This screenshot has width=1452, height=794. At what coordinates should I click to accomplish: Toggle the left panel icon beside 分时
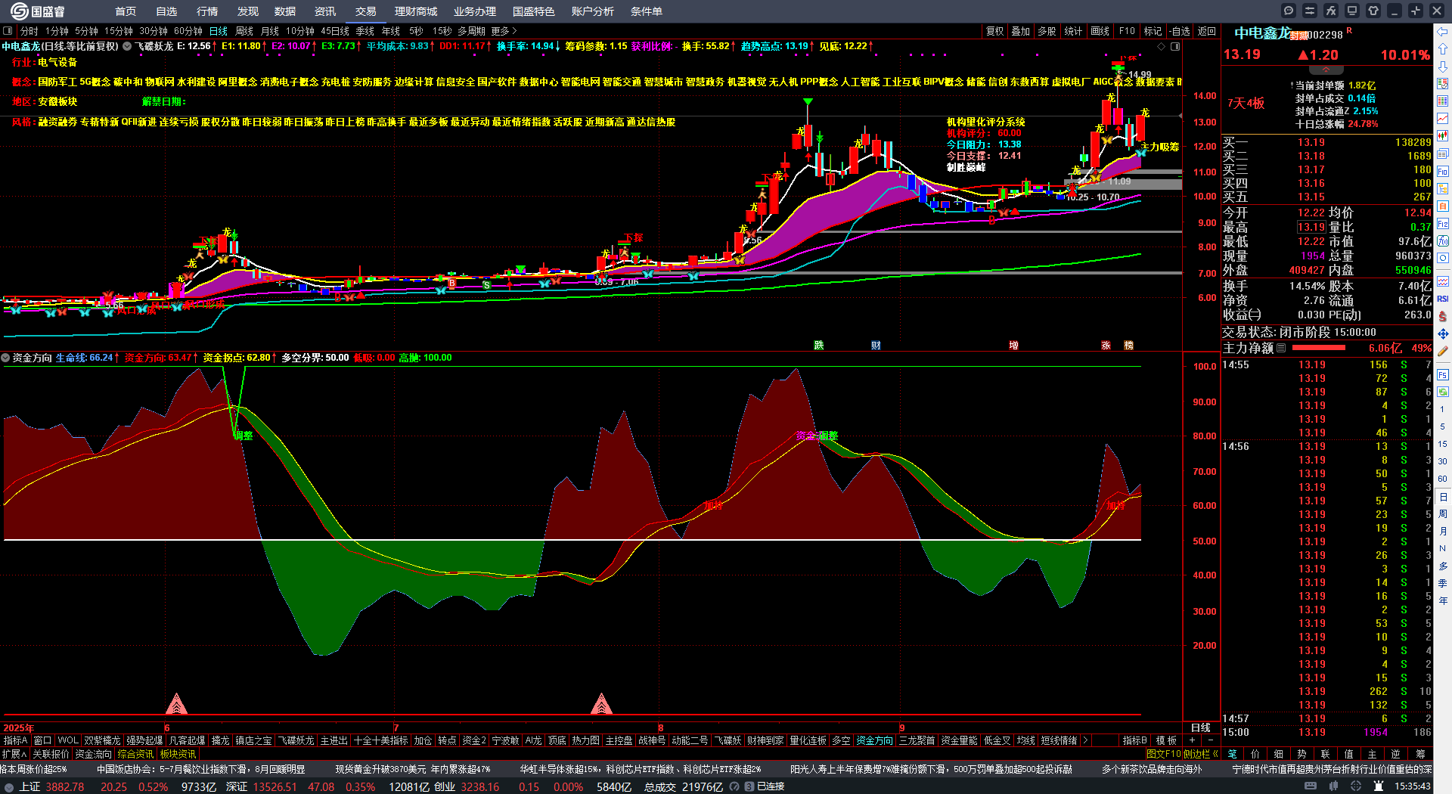point(8,31)
